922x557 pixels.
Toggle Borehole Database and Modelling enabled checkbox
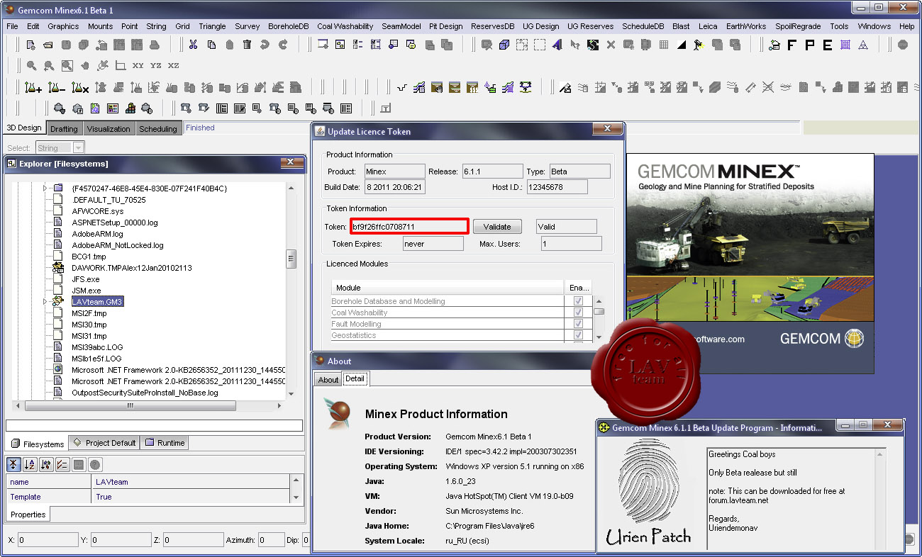click(578, 301)
